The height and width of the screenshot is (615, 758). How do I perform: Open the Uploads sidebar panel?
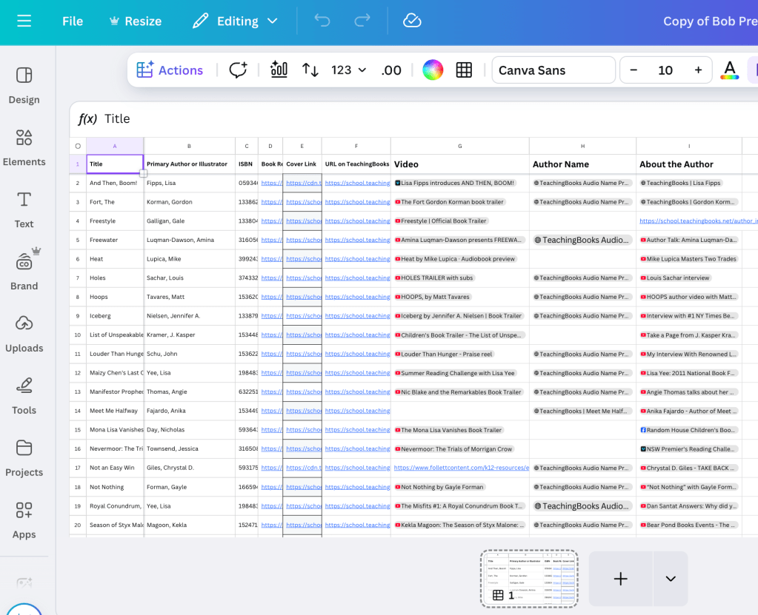24,333
